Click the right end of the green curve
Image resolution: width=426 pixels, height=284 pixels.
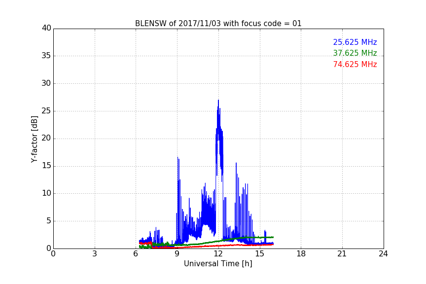tap(273, 237)
